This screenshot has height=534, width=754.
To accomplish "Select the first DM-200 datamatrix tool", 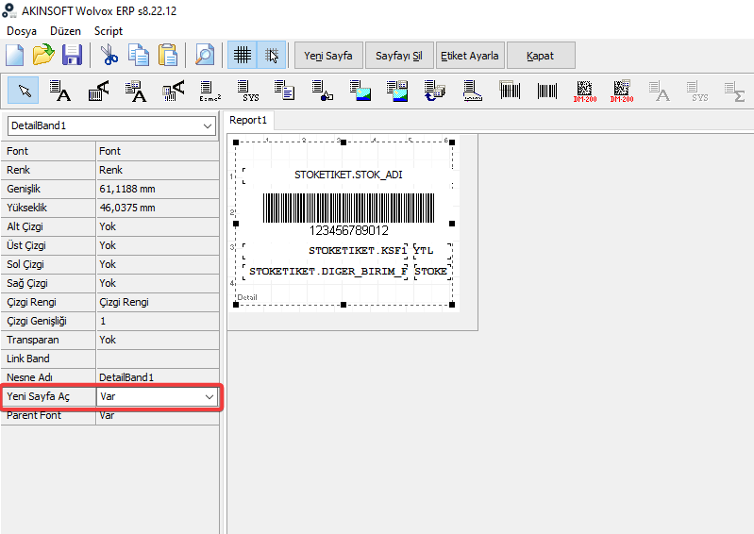I will [585, 91].
